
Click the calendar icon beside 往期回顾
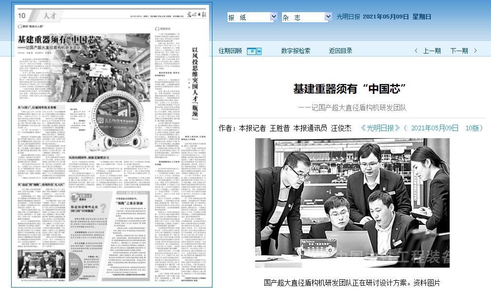pos(251,51)
